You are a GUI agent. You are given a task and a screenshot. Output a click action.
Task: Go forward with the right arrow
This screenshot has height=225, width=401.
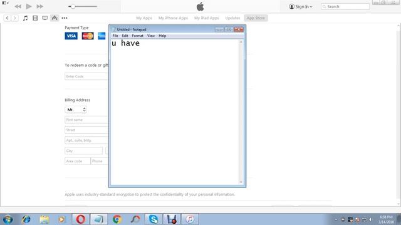15,18
